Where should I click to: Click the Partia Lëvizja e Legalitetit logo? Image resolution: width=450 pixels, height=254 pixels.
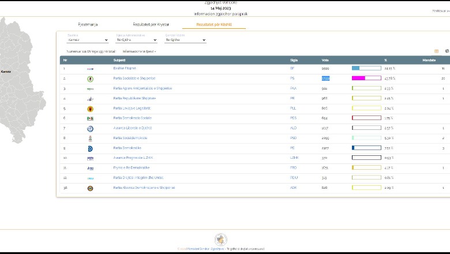point(90,109)
